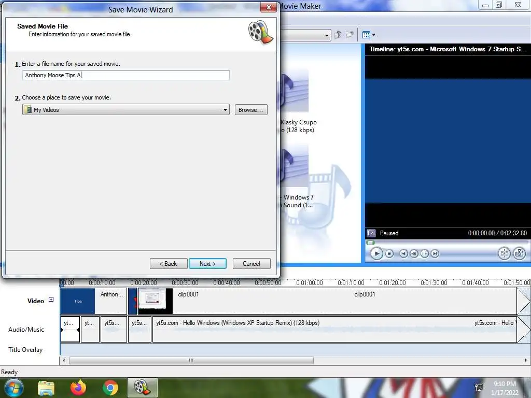
Task: Click the Up One Level folder icon
Action: click(338, 35)
